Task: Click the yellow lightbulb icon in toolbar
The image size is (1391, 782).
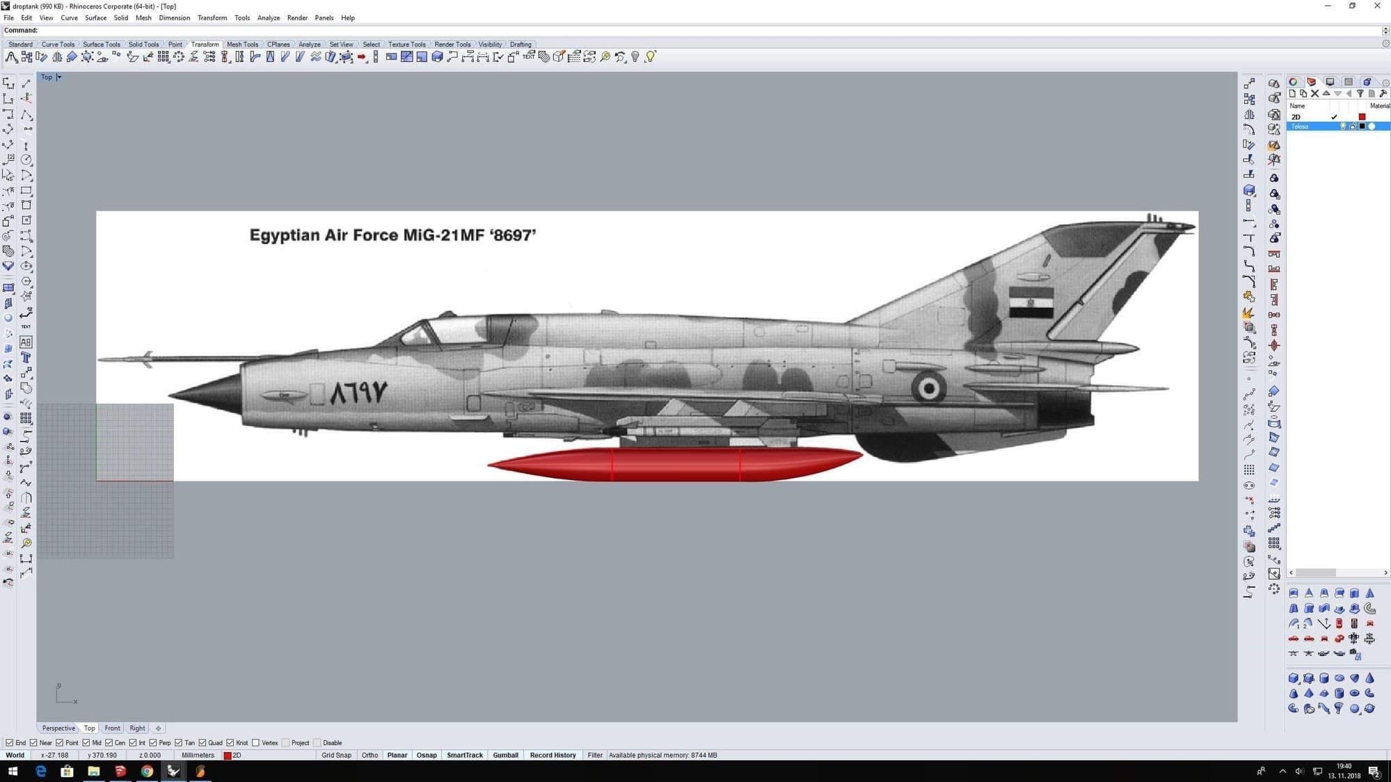Action: tap(650, 57)
